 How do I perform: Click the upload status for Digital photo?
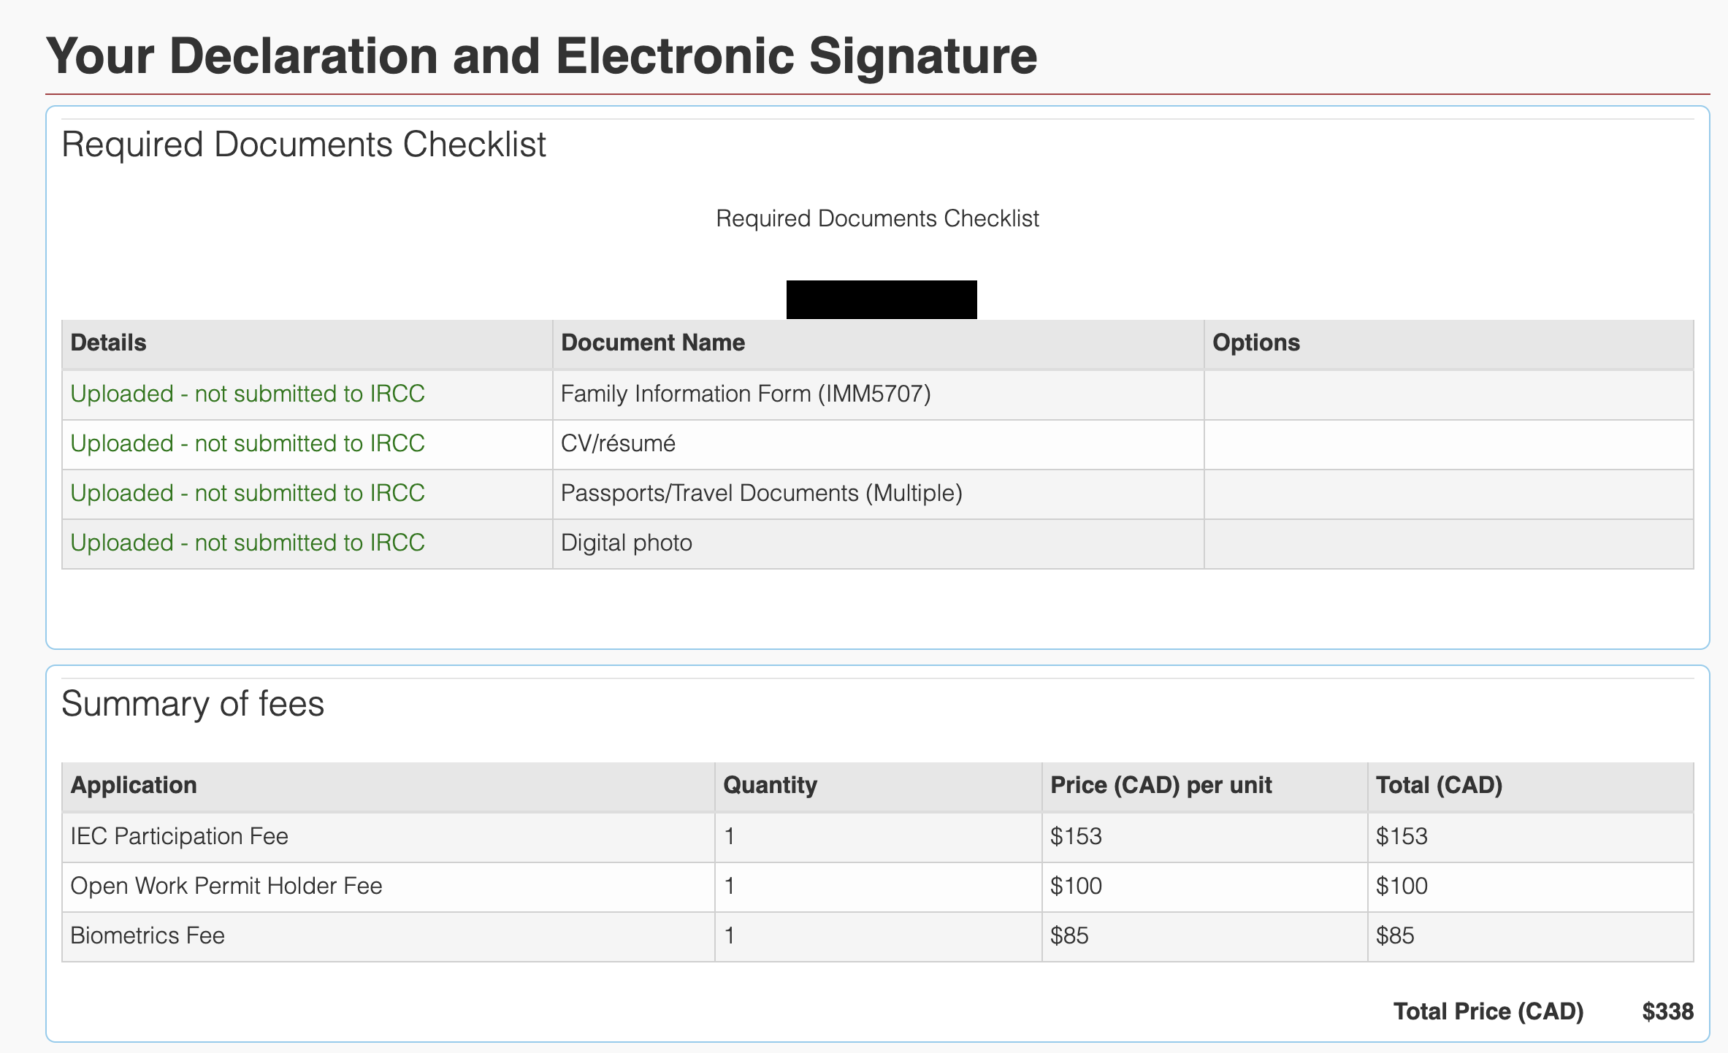tap(248, 543)
